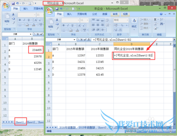Click Increase Indent icon in alignment group
This screenshot has height=136, width=177.
tap(98, 30)
